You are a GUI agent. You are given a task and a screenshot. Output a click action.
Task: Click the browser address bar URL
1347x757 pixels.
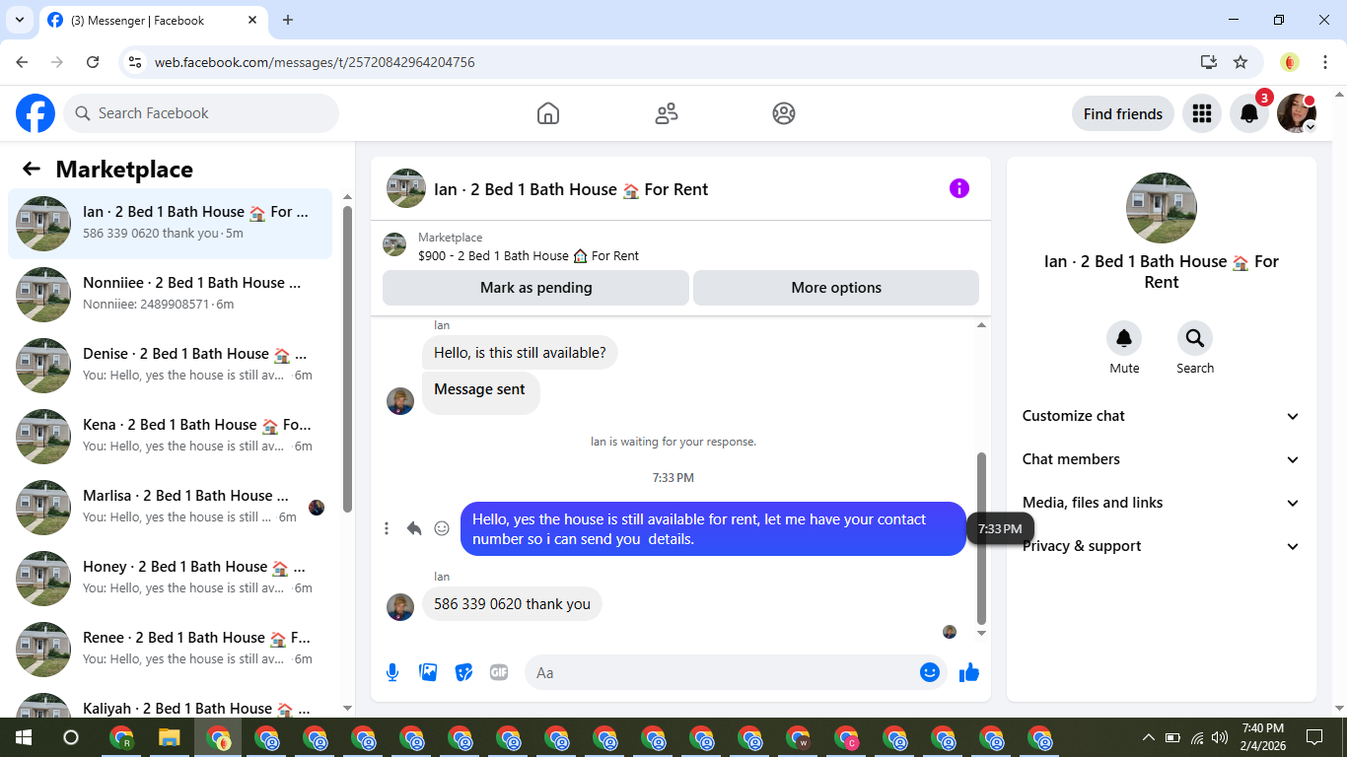coord(315,62)
